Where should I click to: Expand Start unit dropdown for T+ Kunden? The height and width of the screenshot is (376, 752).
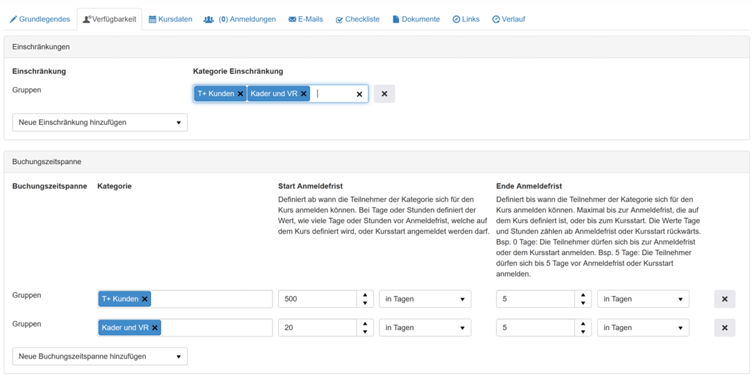coord(425,299)
